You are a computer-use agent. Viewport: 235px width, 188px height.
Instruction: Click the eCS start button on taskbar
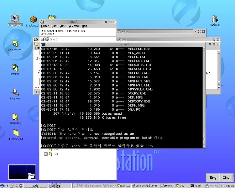(4, 186)
